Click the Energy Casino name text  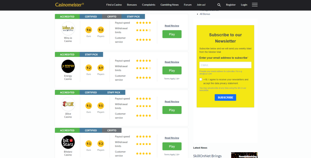pyautogui.click(x=68, y=77)
